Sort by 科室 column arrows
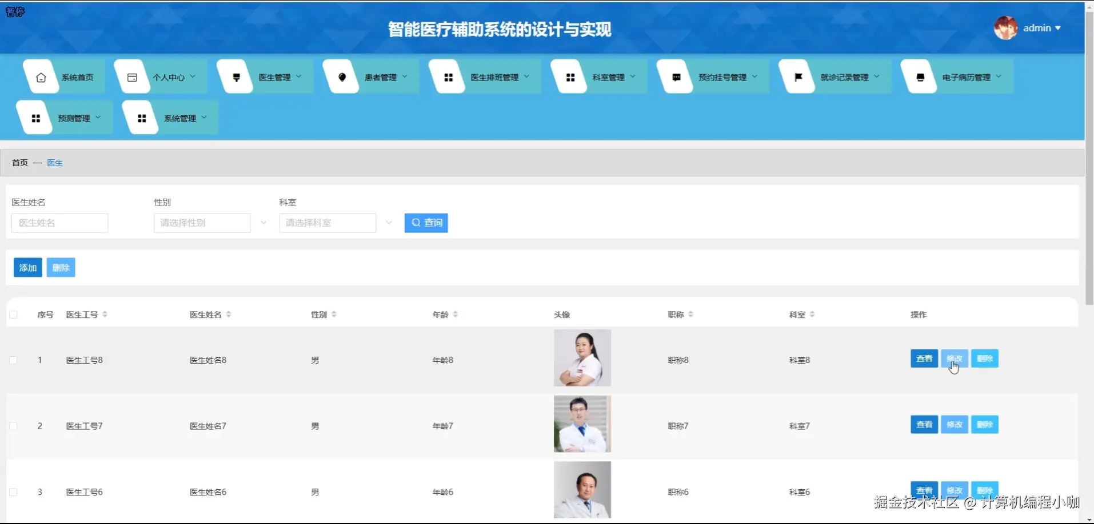 point(812,315)
